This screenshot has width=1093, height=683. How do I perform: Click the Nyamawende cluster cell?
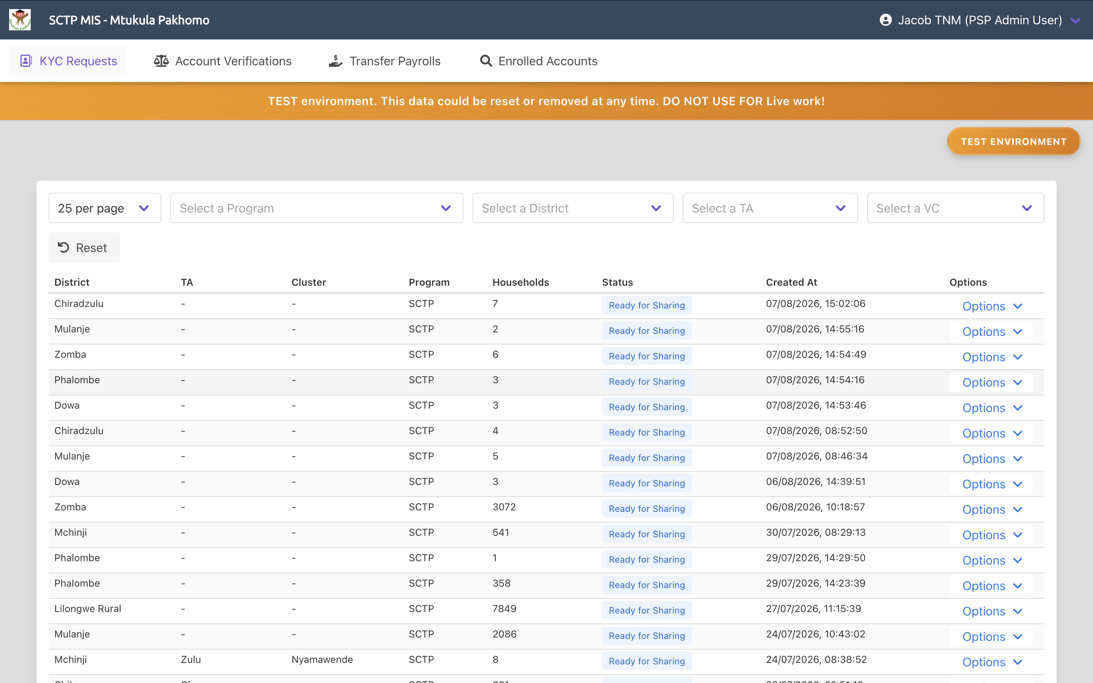(322, 659)
